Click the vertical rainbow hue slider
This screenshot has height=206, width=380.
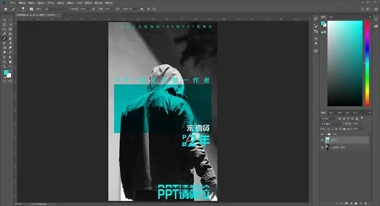click(x=367, y=63)
